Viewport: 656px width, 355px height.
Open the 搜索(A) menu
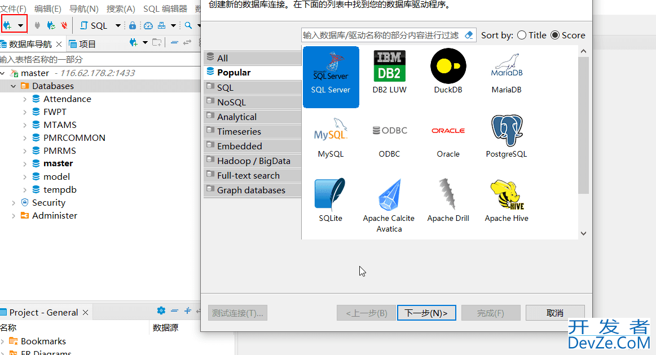click(x=121, y=9)
